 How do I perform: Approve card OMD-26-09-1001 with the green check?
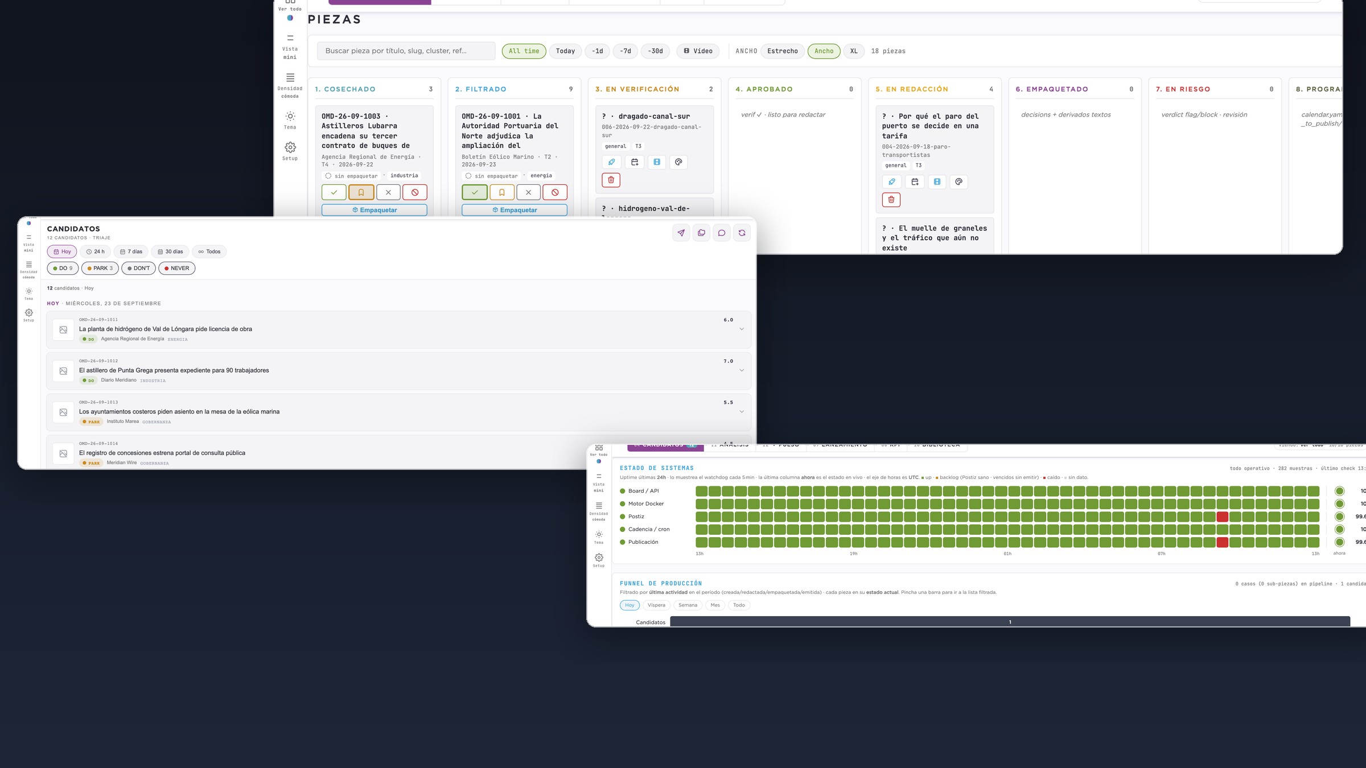(x=475, y=192)
